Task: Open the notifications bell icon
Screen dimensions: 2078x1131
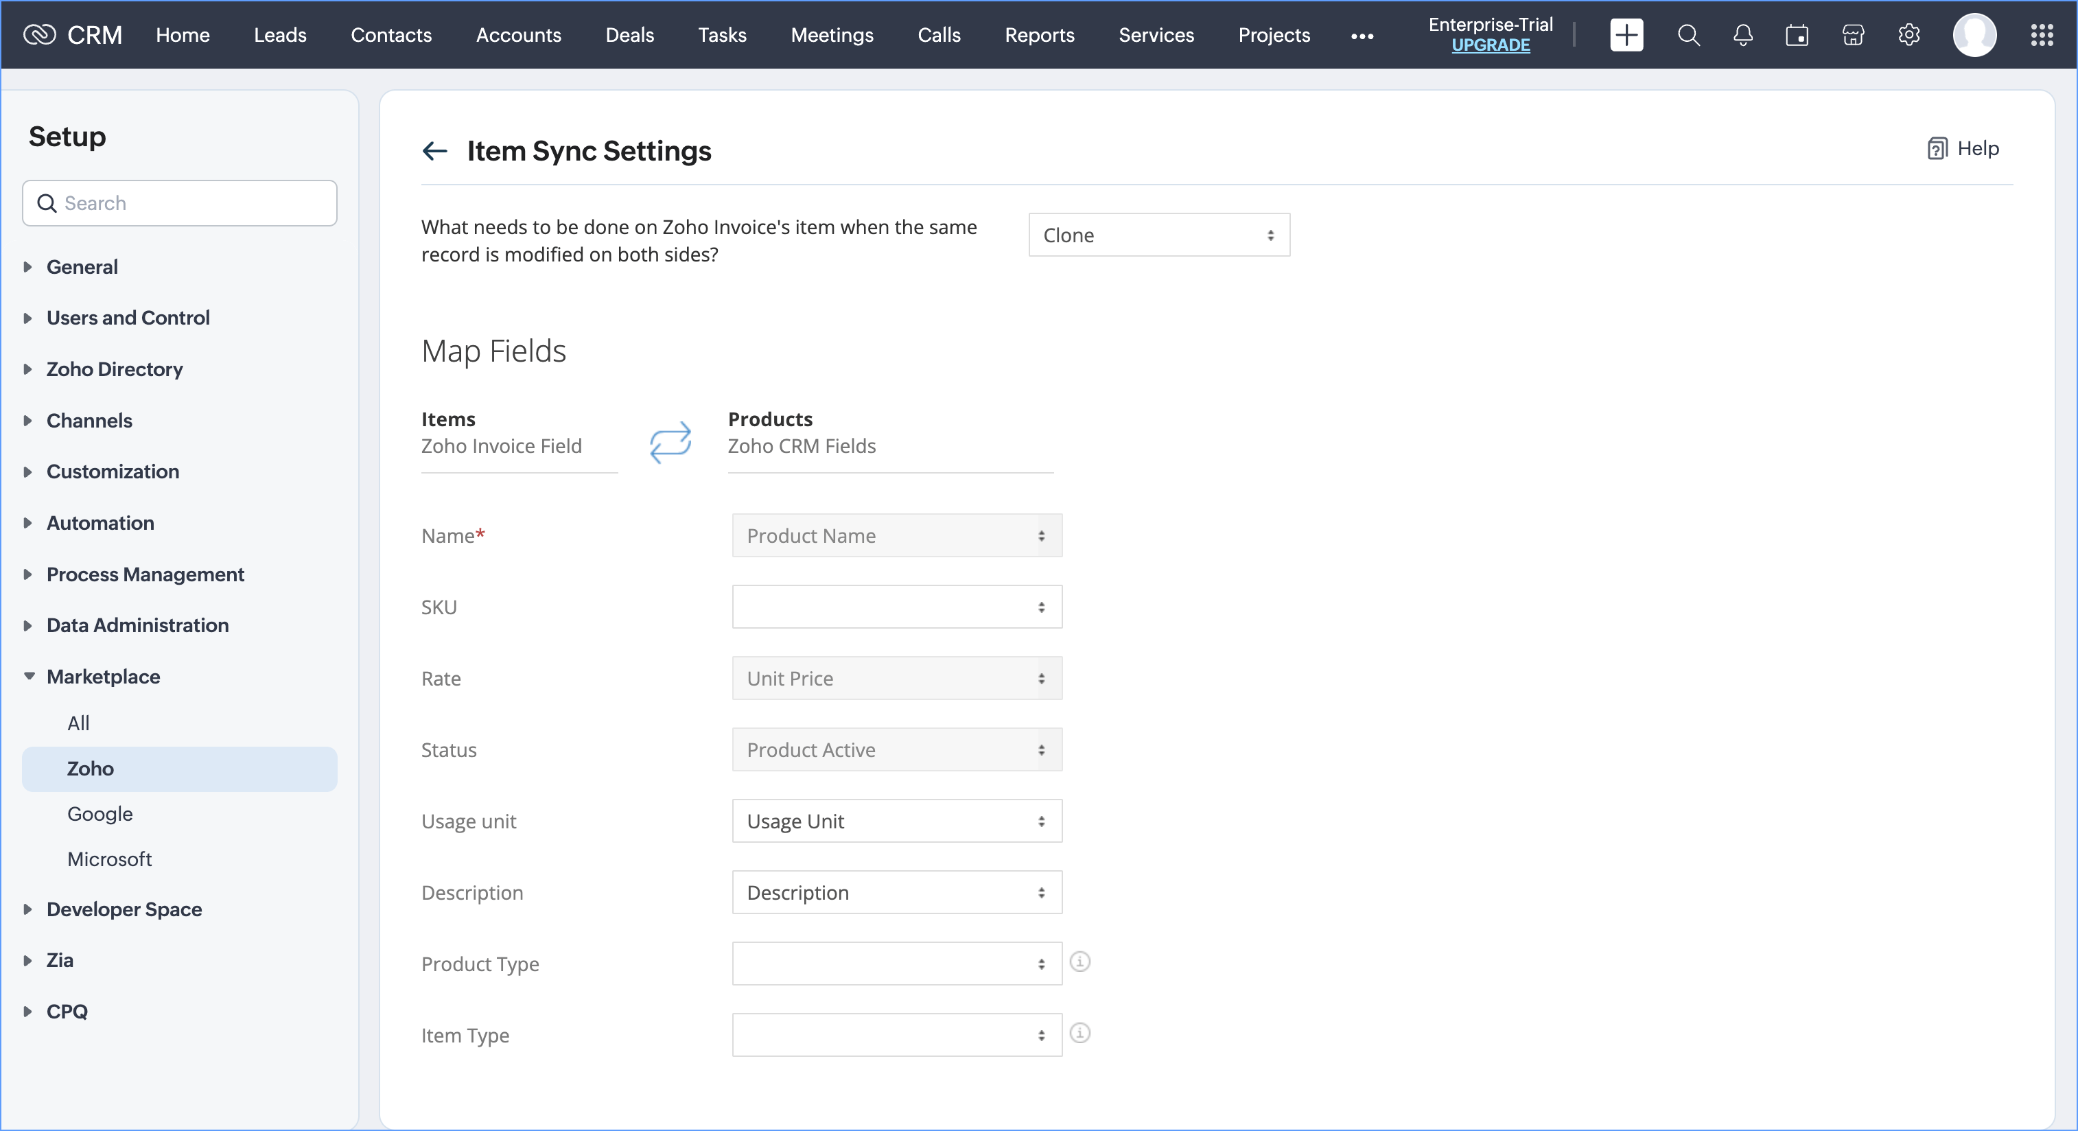Action: (1742, 36)
